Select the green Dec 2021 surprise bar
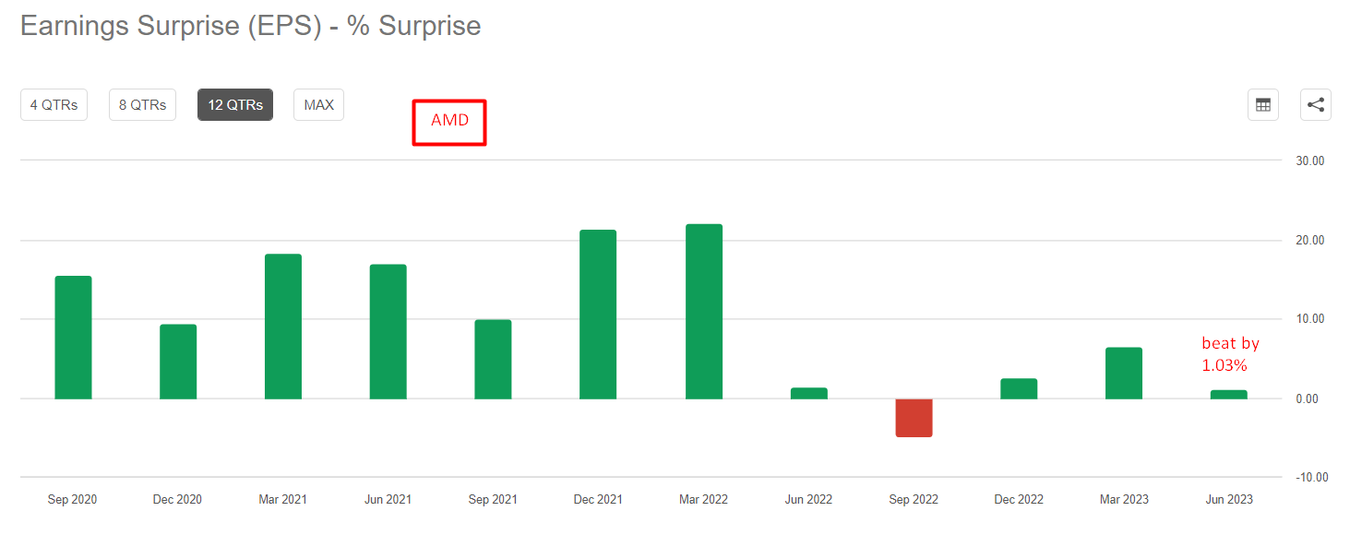Viewport: 1350px width, 535px height. (597, 314)
